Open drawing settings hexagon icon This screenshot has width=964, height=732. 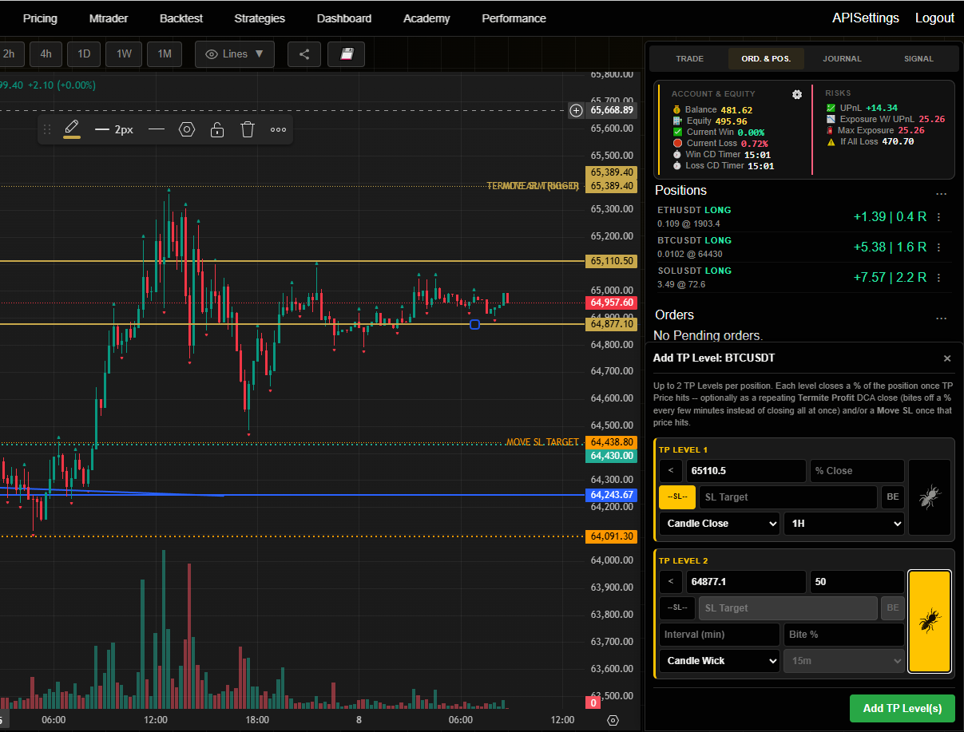coord(187,129)
